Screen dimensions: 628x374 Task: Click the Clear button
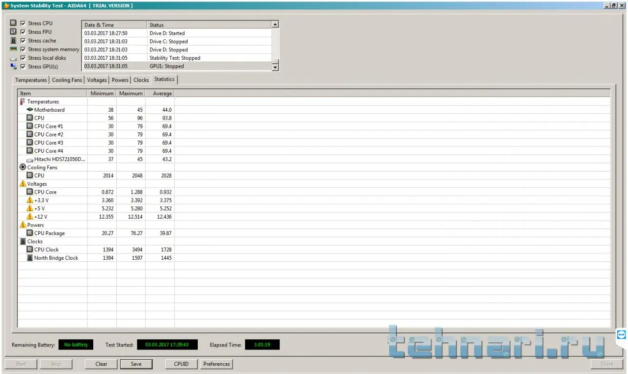coord(102,364)
